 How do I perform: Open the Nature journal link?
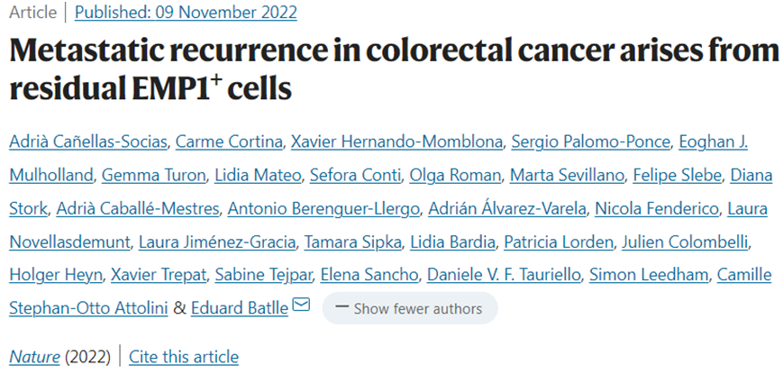coord(35,357)
